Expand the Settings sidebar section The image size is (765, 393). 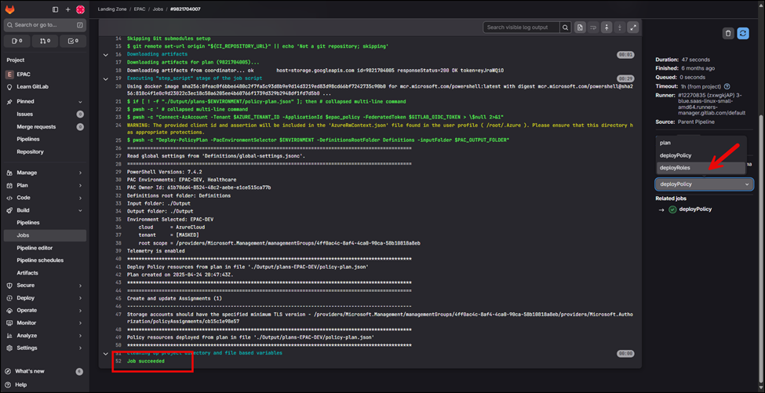[x=45, y=348]
